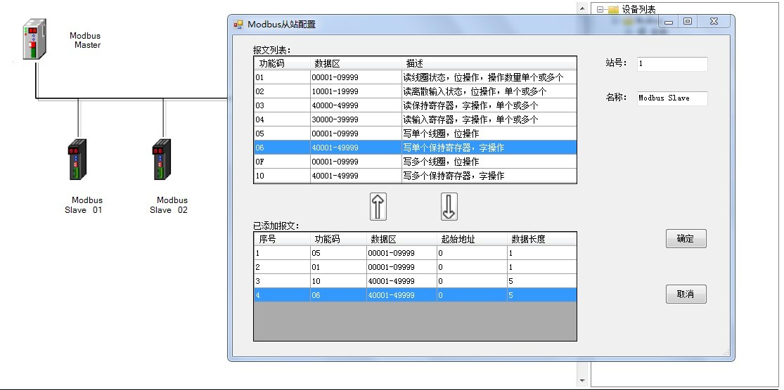784x390 pixels.
Task: Select added message row with 序号 3
Action: (x=415, y=281)
